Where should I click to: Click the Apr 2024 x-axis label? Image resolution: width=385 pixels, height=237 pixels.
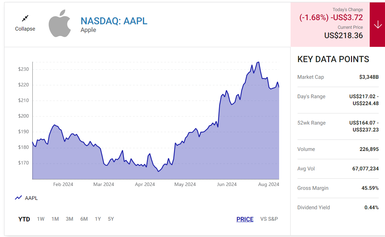[145, 184]
